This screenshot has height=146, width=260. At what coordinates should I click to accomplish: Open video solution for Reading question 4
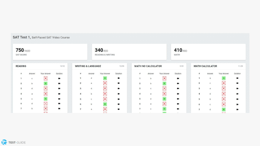tap(59, 94)
